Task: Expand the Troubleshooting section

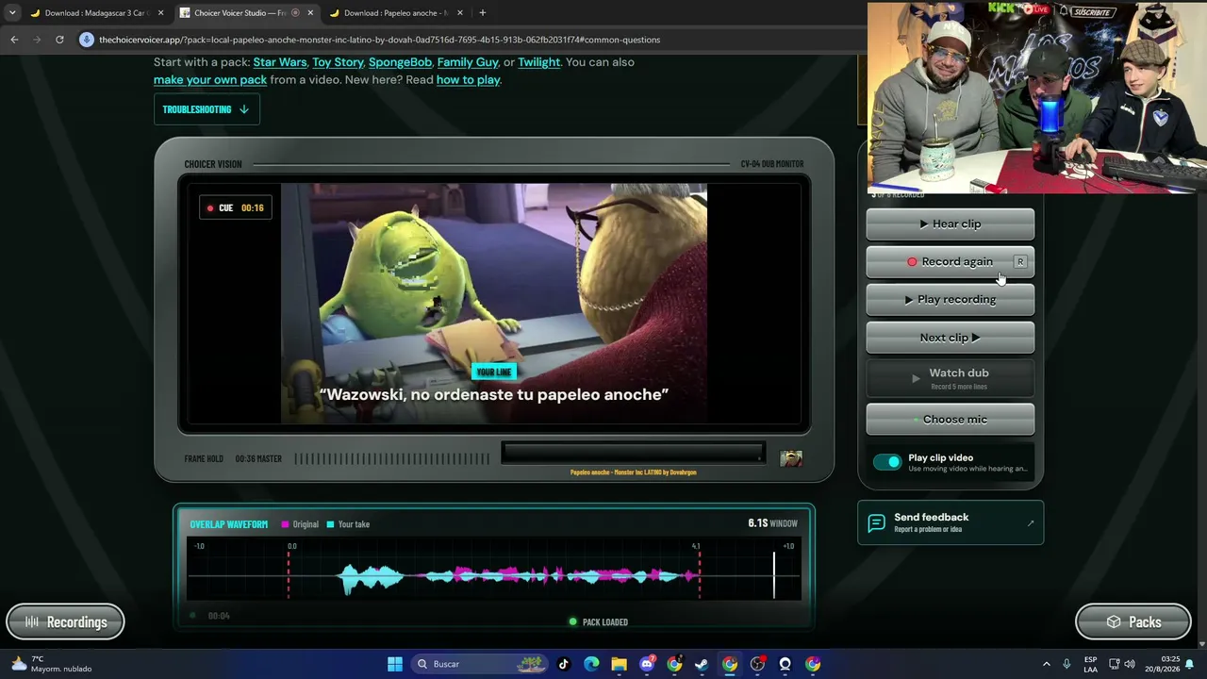Action: click(x=207, y=109)
